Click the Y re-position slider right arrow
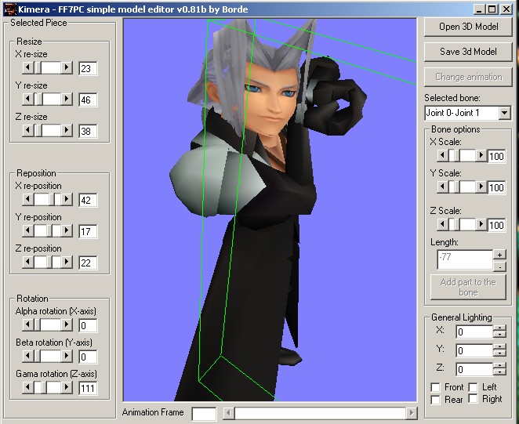This screenshot has height=424, width=519. tap(67, 231)
